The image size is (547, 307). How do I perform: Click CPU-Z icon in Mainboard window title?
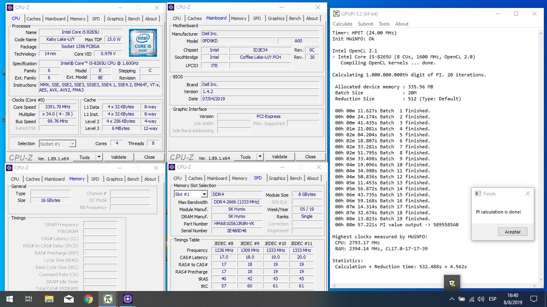pyautogui.click(x=171, y=7)
